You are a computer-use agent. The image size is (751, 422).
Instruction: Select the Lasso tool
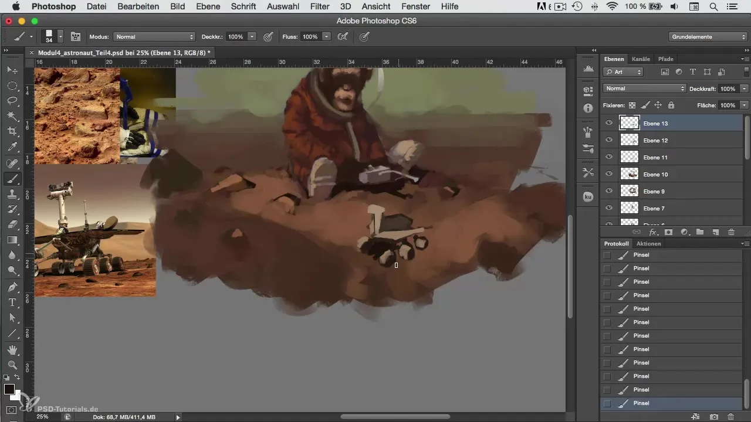click(12, 101)
